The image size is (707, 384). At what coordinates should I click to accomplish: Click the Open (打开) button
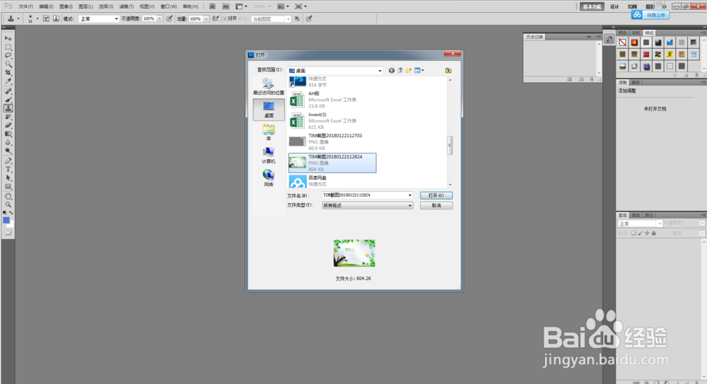(436, 195)
